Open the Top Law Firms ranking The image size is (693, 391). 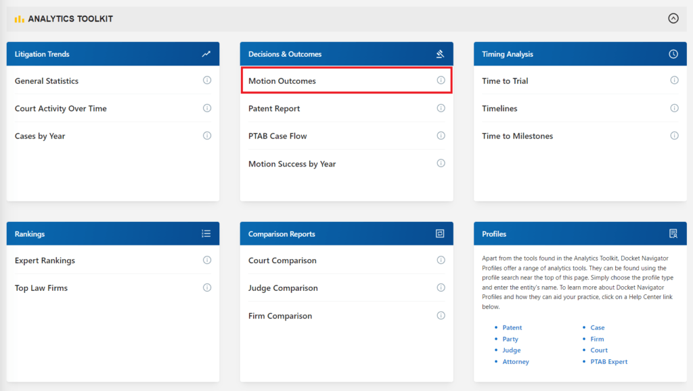click(41, 288)
